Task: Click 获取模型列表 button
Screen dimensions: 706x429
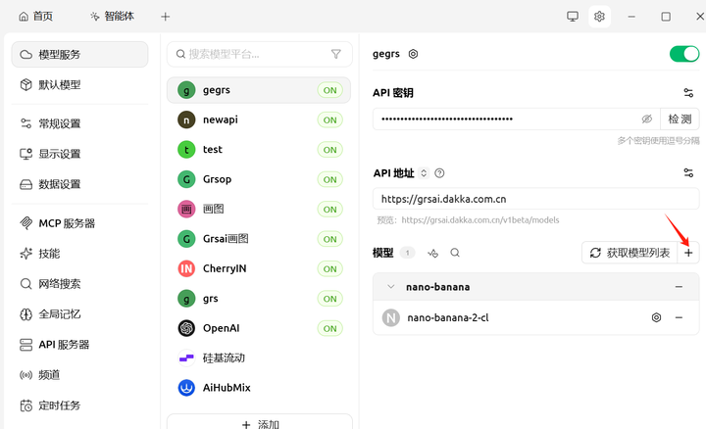Action: pyautogui.click(x=630, y=253)
